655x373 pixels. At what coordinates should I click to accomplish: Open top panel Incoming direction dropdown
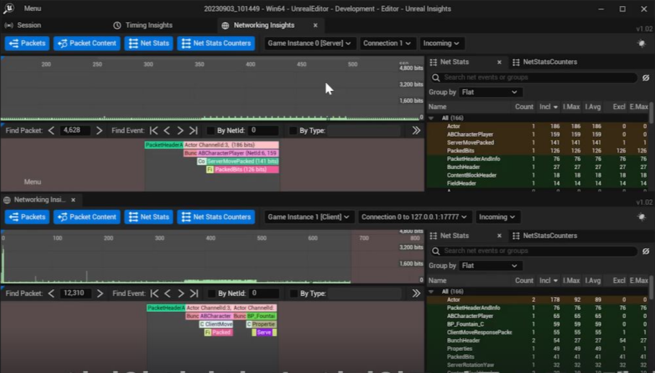(441, 44)
